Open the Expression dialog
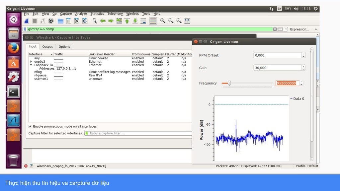This screenshot has width=340, height=191. click(299, 29)
